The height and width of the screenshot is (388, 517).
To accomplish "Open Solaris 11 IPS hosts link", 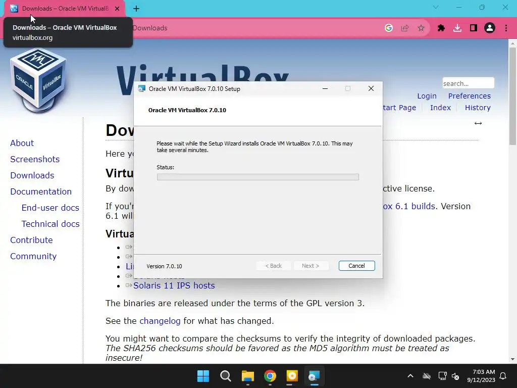I will tap(174, 286).
